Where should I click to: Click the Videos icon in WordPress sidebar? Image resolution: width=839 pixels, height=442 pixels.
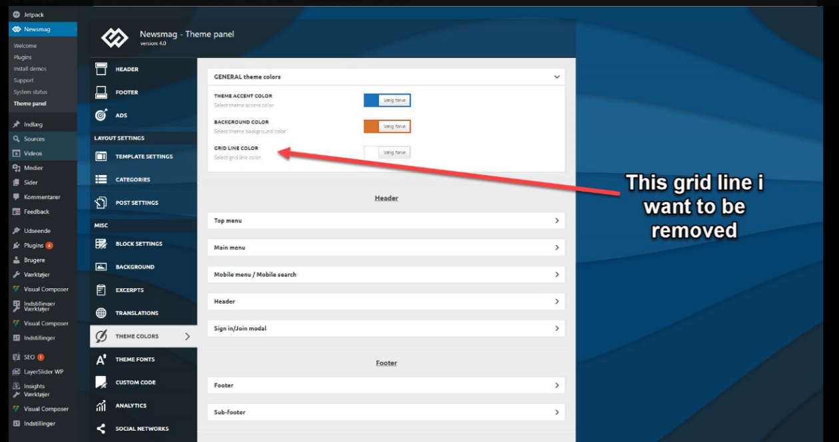tap(16, 153)
